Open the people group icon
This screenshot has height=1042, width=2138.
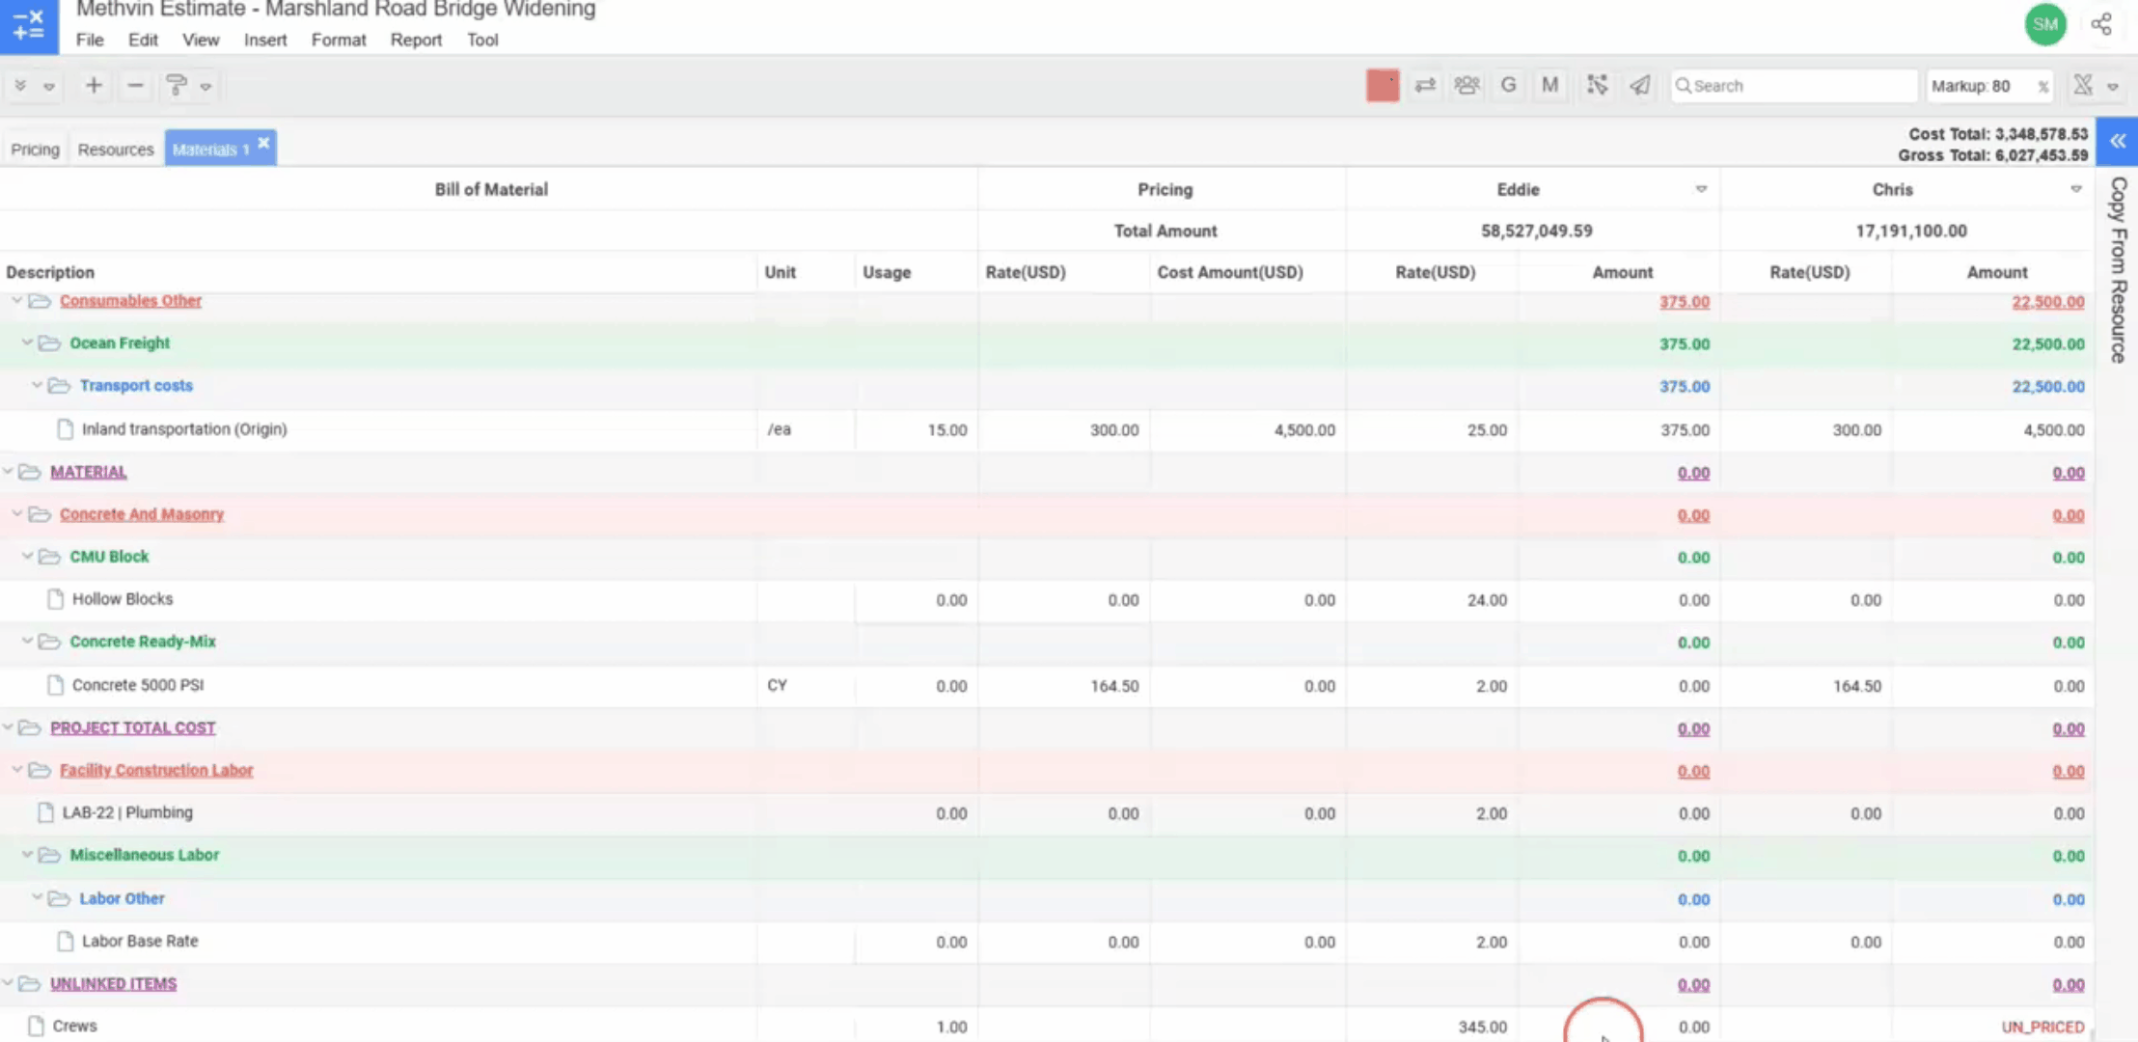click(1466, 86)
